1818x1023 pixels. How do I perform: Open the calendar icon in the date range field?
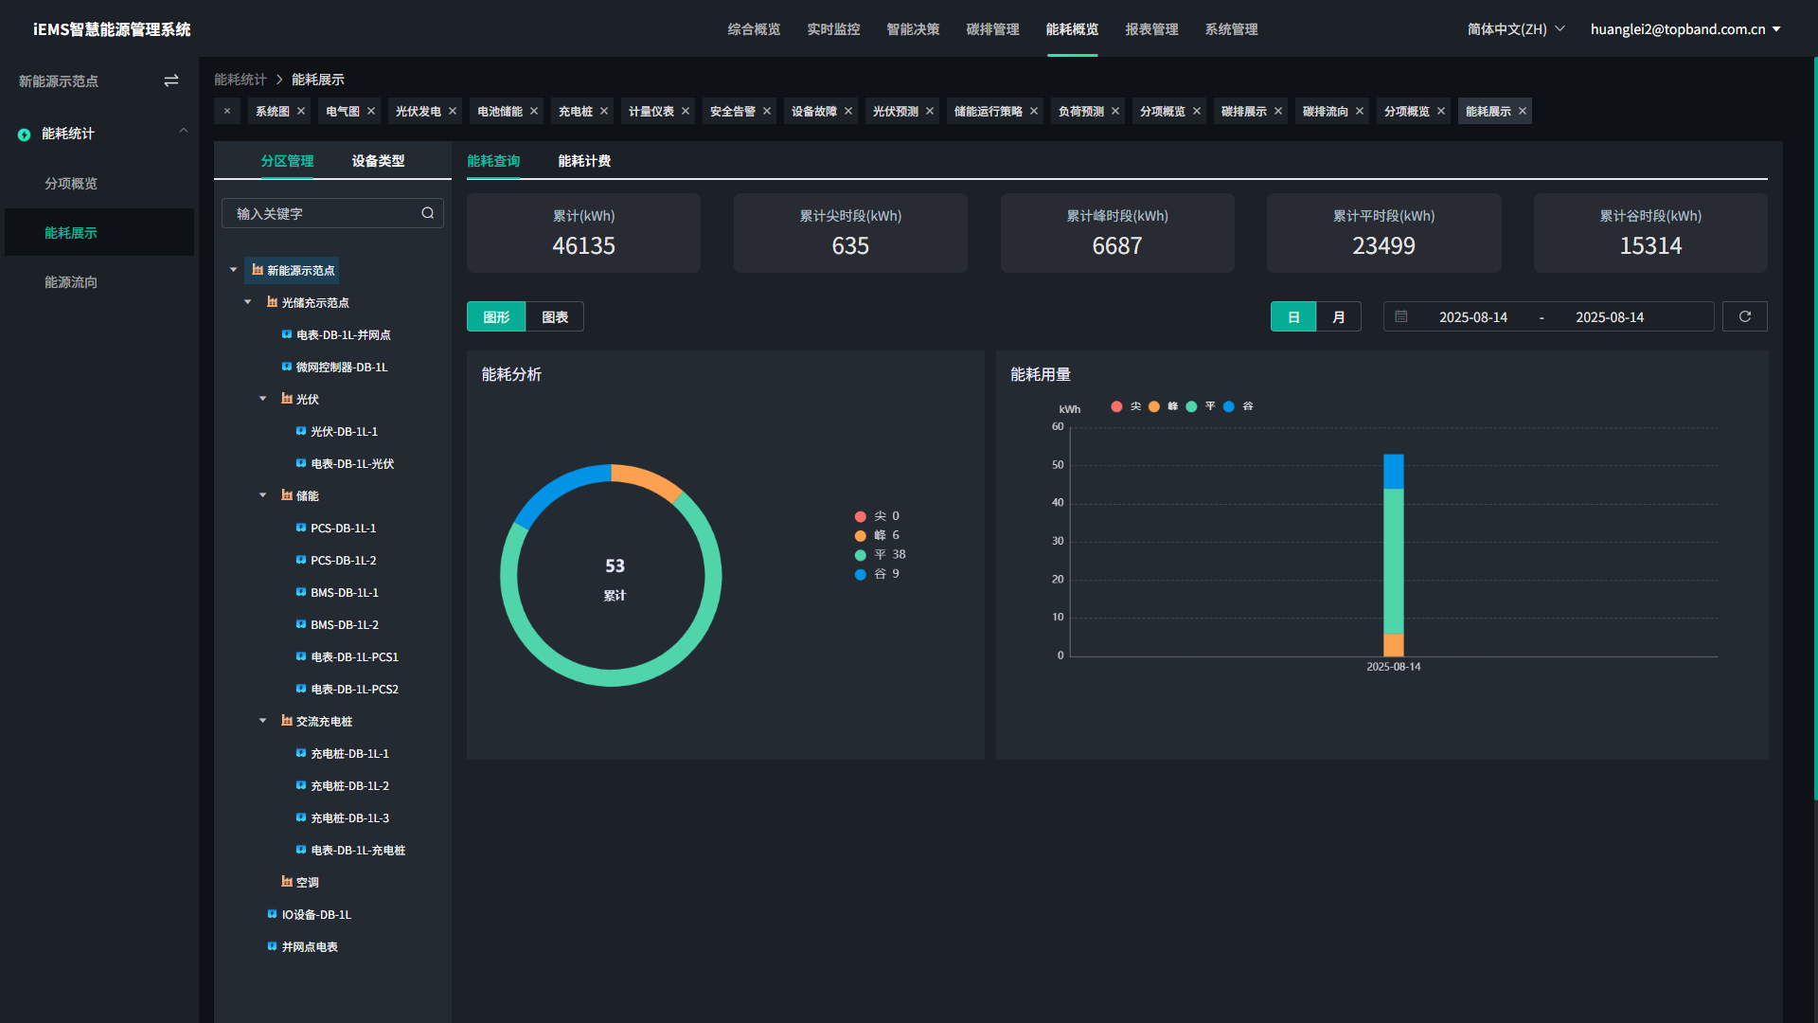[x=1401, y=316]
